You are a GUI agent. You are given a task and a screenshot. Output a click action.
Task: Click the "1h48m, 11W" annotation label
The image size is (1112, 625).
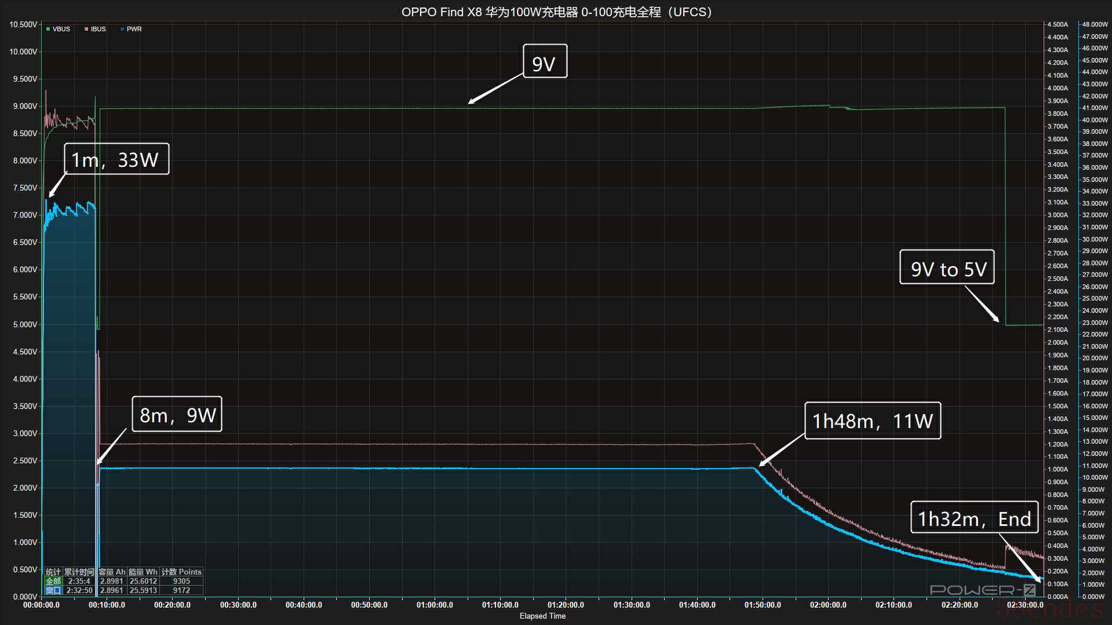(872, 421)
